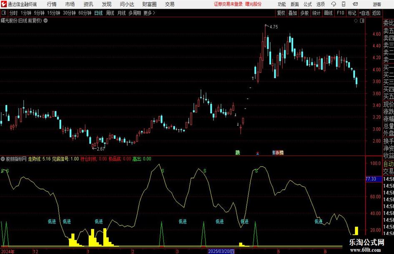Open the mail envelope icon
This screenshot has height=254, width=394.
[355, 4]
